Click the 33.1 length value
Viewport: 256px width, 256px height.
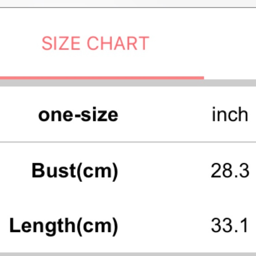pyautogui.click(x=230, y=226)
